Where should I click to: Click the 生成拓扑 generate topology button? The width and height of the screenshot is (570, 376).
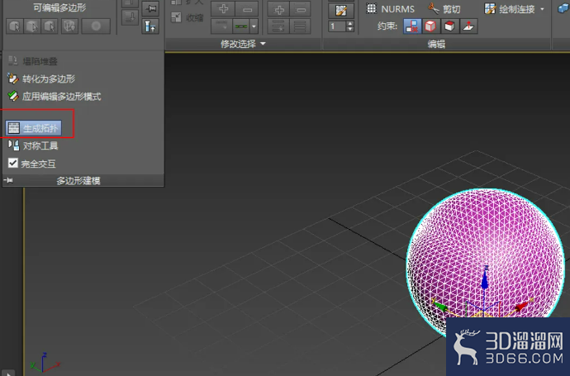33,128
